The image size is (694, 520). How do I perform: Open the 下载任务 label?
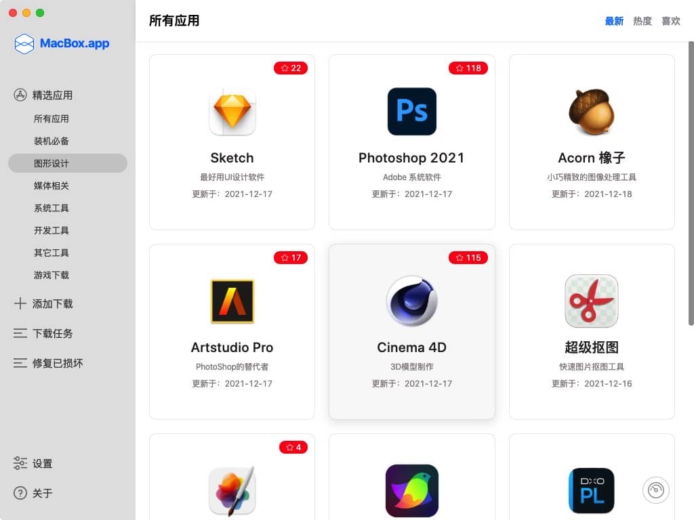[52, 333]
